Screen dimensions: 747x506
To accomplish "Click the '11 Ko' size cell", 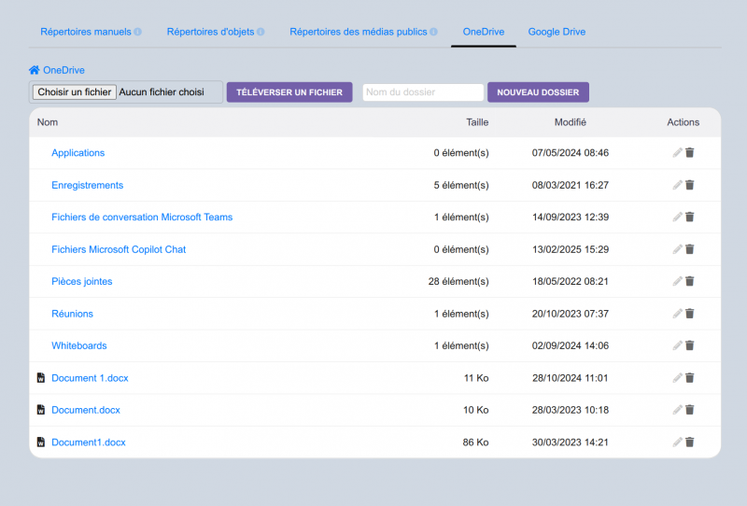I will [476, 378].
